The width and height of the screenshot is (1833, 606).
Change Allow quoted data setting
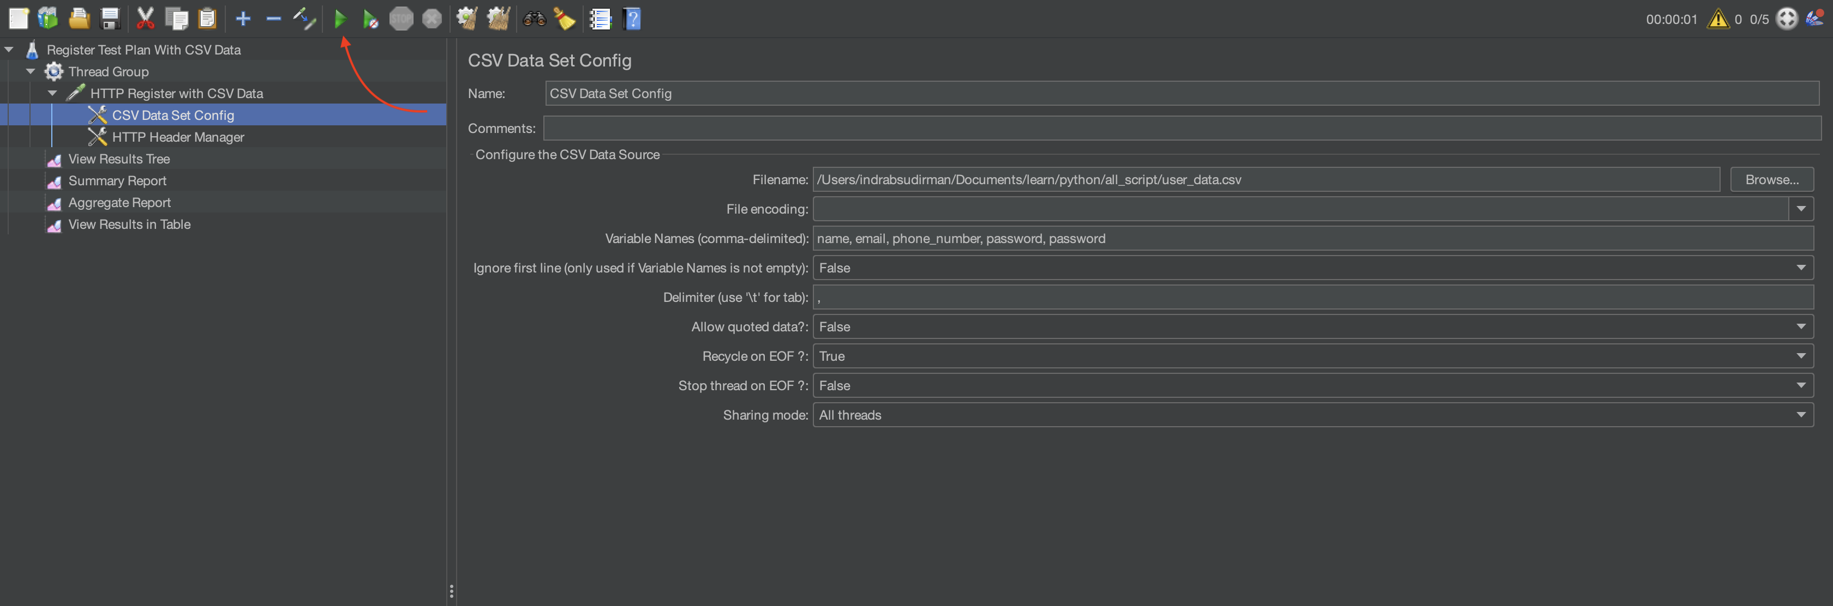pyautogui.click(x=1802, y=326)
